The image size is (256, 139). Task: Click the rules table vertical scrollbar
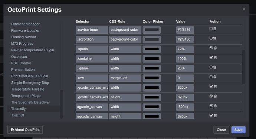(244, 67)
